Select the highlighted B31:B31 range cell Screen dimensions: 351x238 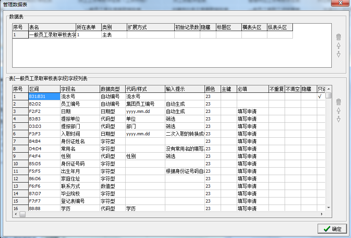pos(44,96)
